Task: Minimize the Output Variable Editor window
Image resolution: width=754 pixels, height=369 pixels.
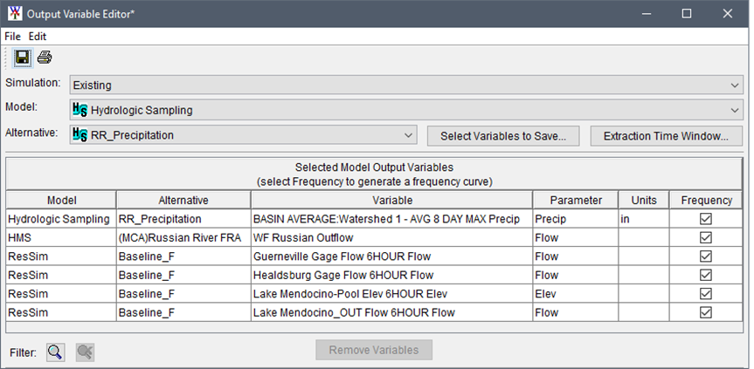Action: pos(647,13)
